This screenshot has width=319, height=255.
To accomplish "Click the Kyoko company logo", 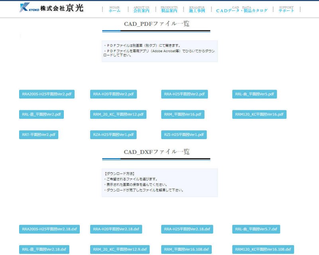I will (x=52, y=8).
